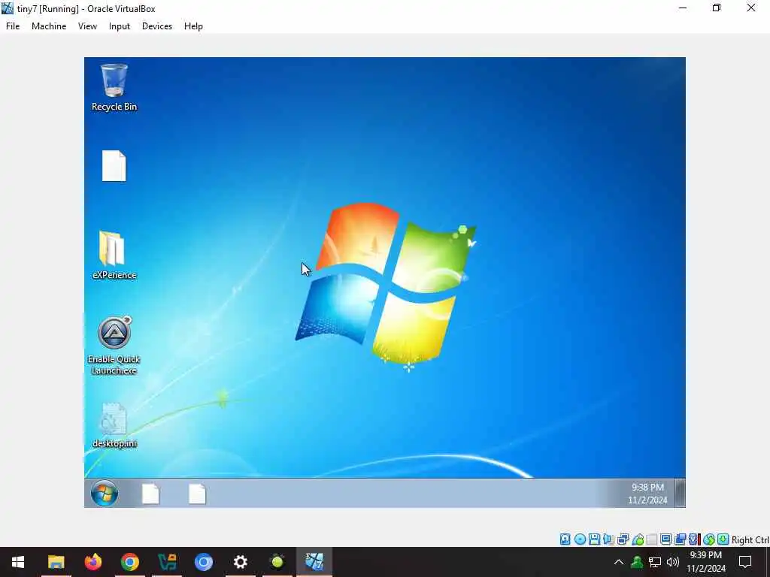
Task: Click the network adapters indicator icon
Action: [623, 539]
